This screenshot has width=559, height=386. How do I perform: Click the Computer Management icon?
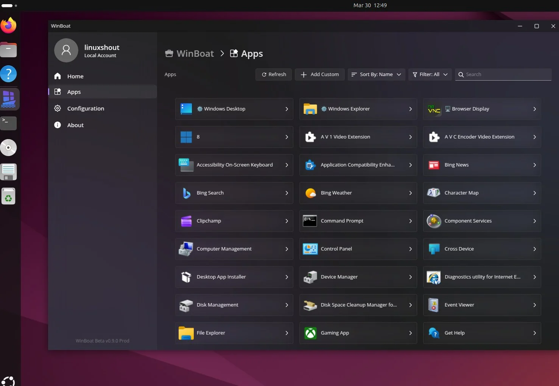click(x=186, y=249)
